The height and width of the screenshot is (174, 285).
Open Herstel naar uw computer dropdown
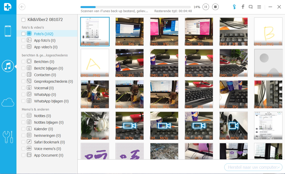[253, 167]
